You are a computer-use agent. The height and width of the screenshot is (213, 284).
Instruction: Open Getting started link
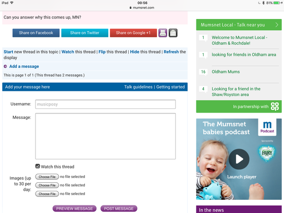(x=170, y=87)
